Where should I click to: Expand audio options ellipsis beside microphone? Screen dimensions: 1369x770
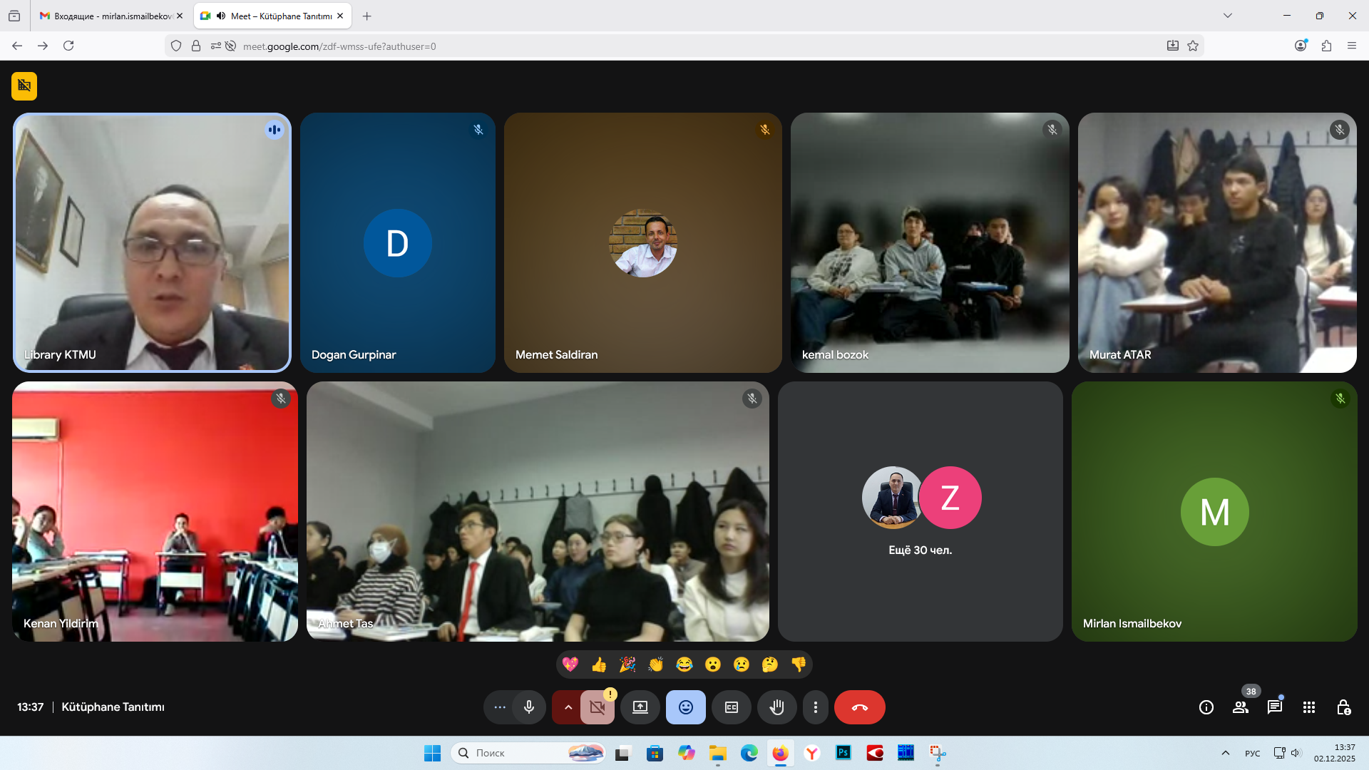[500, 707]
